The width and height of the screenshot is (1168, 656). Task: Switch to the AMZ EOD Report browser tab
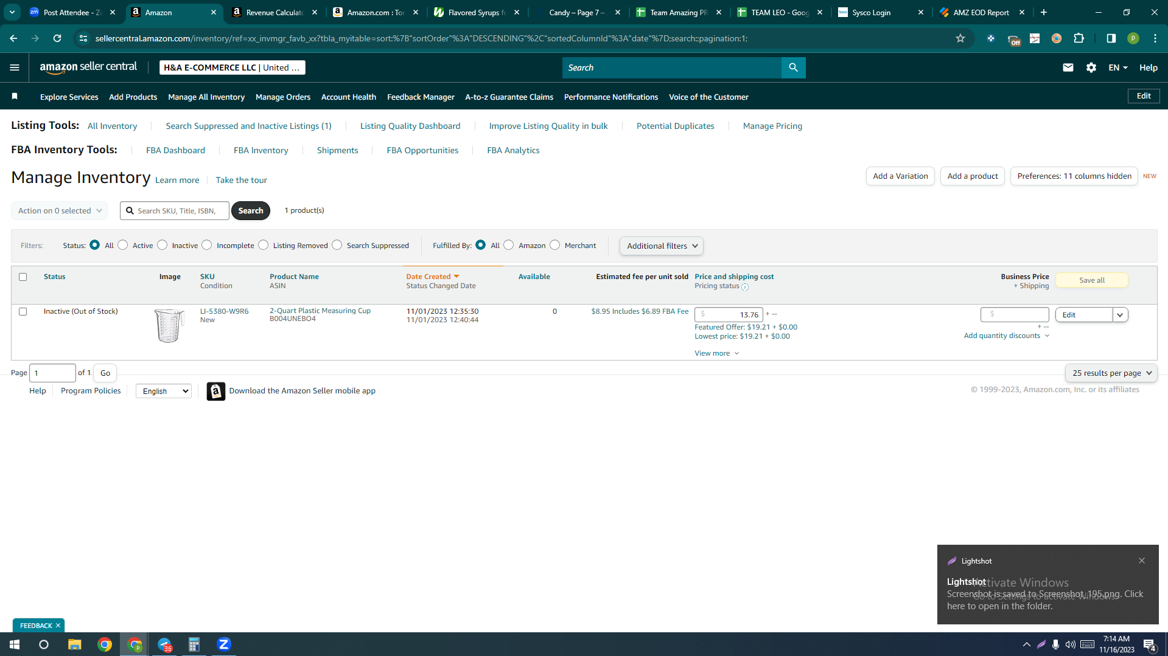tap(982, 12)
